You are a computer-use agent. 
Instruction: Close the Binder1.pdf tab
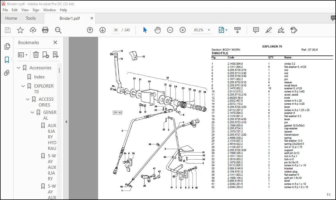92,18
